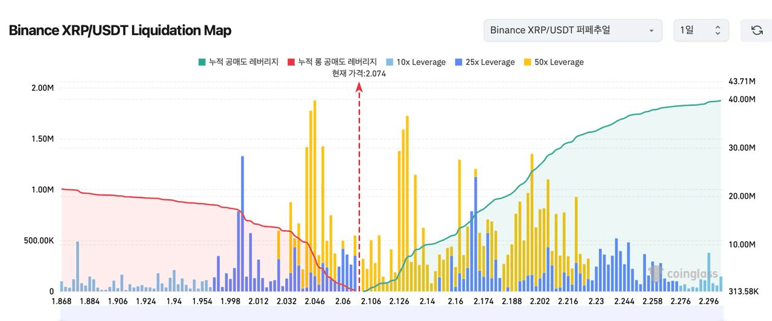Image resolution: width=772 pixels, height=321 pixels.
Task: Click the green legend color swatch
Action: [202, 62]
